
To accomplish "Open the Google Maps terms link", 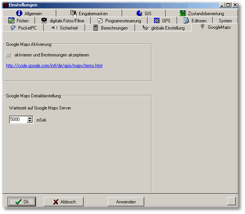I will click(54, 66).
